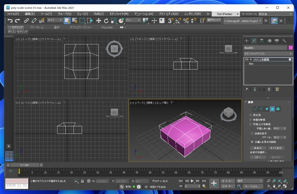Open the レンダリング(R) menu
This screenshot has width=297, height=194.
(193, 14)
